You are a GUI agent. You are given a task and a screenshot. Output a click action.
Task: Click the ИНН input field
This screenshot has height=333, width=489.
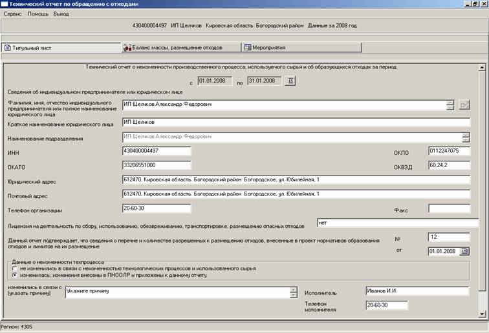pos(156,151)
